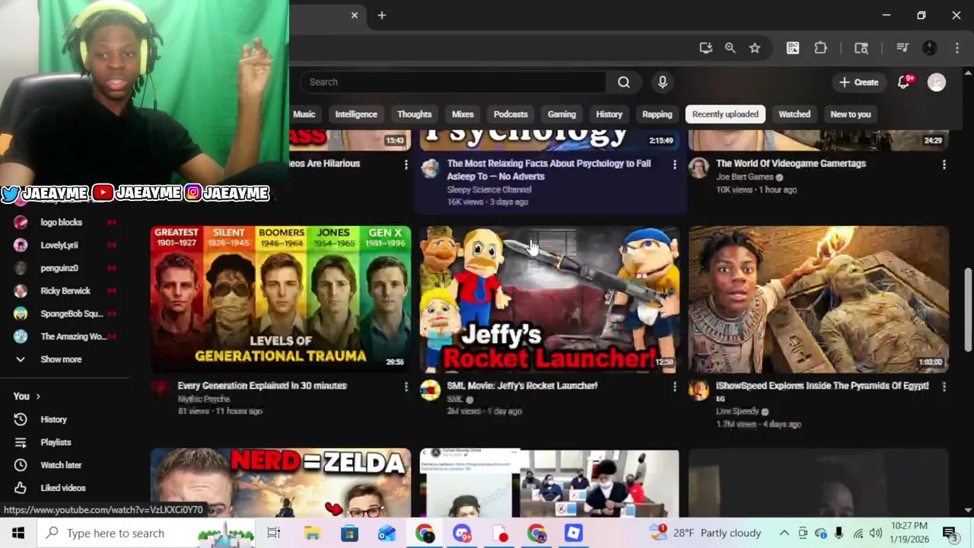
Task: Click the Joe Bart Games channel name
Action: [x=745, y=177]
